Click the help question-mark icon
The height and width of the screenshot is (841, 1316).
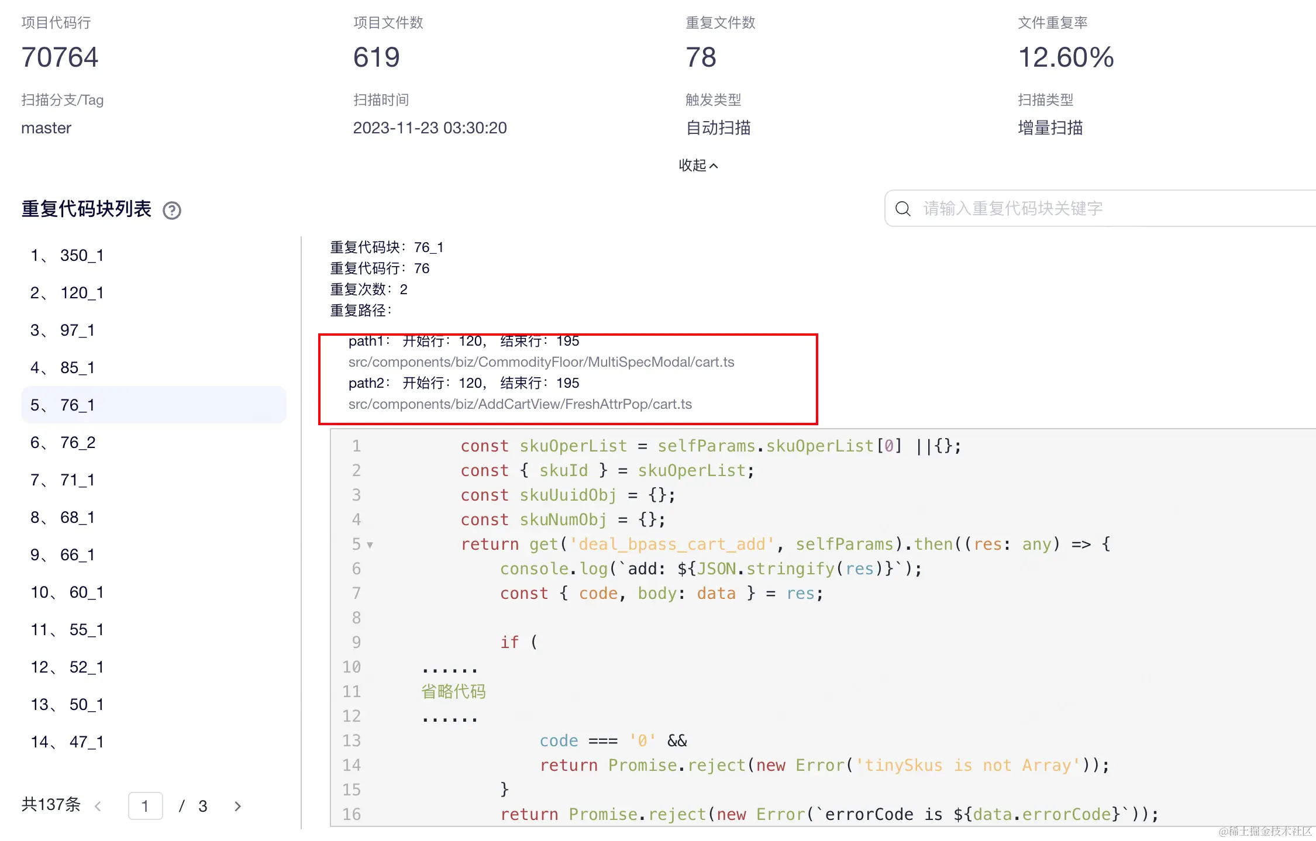tap(172, 211)
